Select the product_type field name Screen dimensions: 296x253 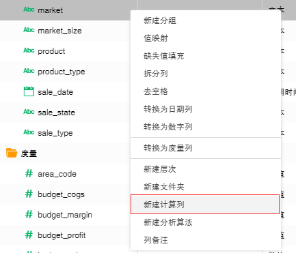(62, 72)
